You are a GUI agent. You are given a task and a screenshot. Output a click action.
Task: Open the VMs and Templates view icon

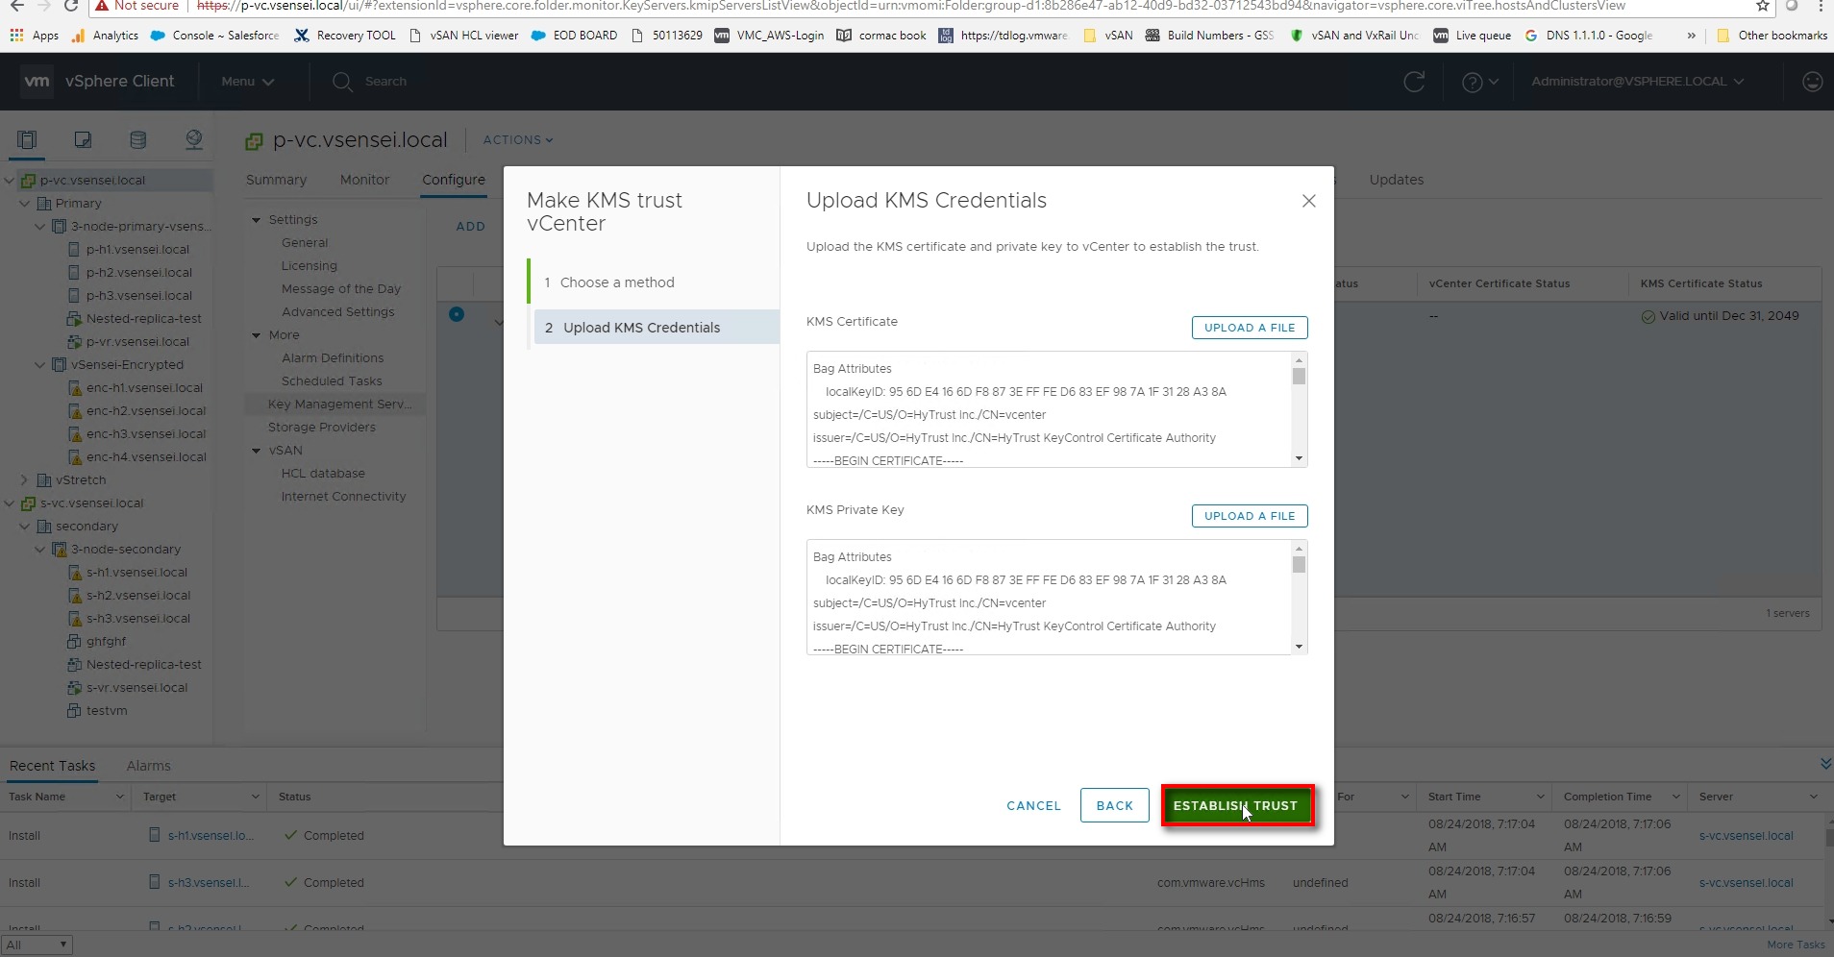pos(83,140)
